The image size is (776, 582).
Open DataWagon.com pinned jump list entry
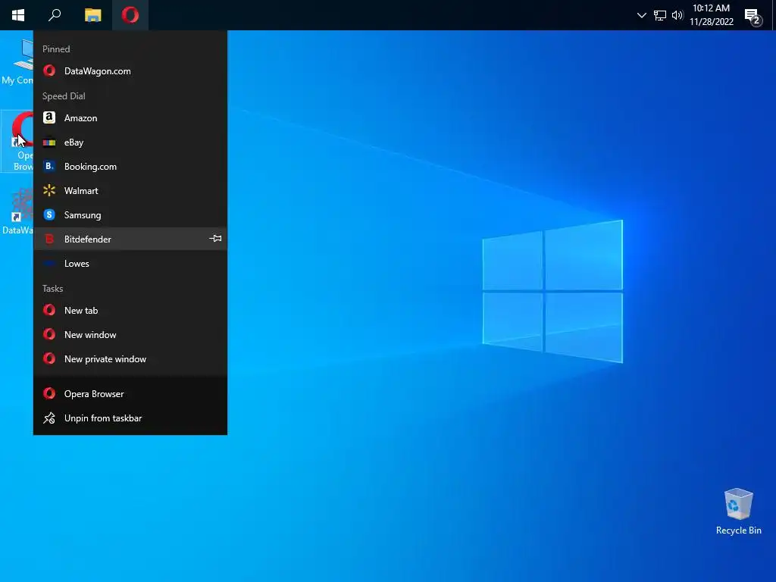click(130, 70)
